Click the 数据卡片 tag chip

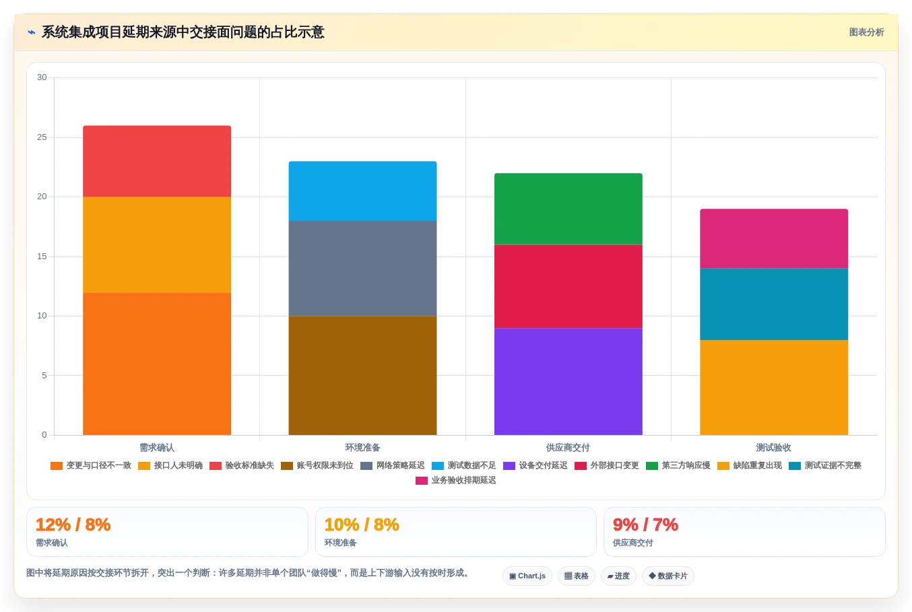click(668, 576)
